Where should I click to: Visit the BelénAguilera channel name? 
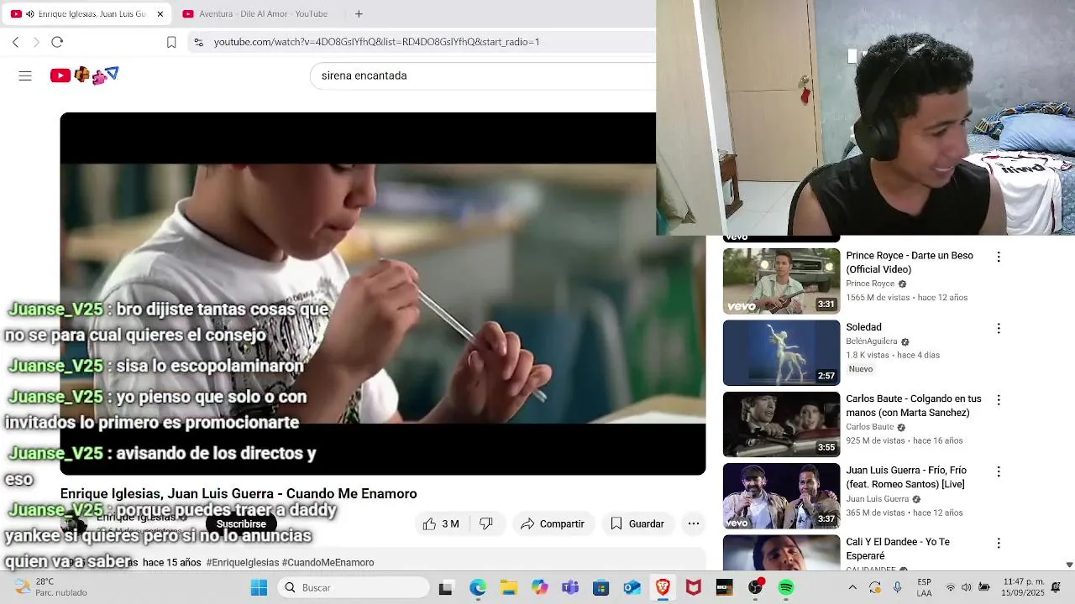pos(872,341)
